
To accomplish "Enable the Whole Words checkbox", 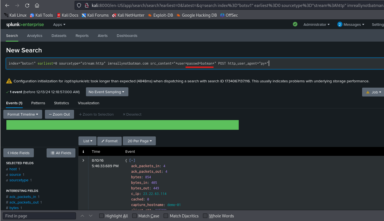I will [x=205, y=216].
